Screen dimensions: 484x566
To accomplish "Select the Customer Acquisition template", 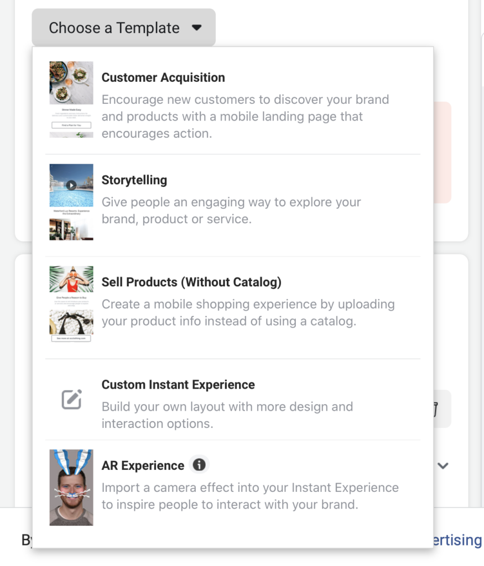I will [163, 77].
